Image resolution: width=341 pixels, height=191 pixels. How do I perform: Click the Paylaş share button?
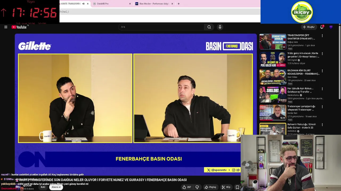click(x=210, y=187)
